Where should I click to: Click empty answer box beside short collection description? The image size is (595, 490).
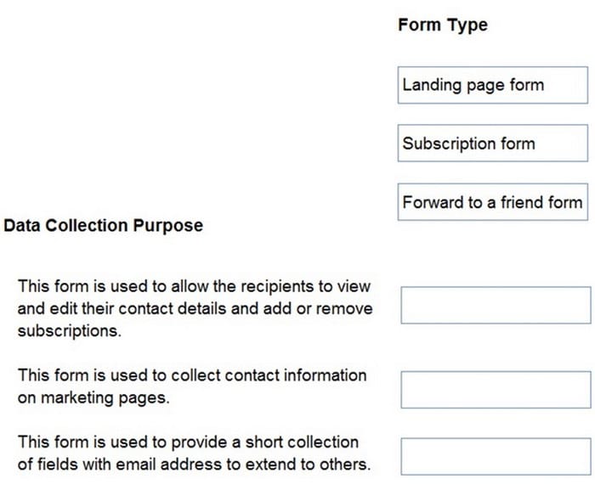[496, 457]
